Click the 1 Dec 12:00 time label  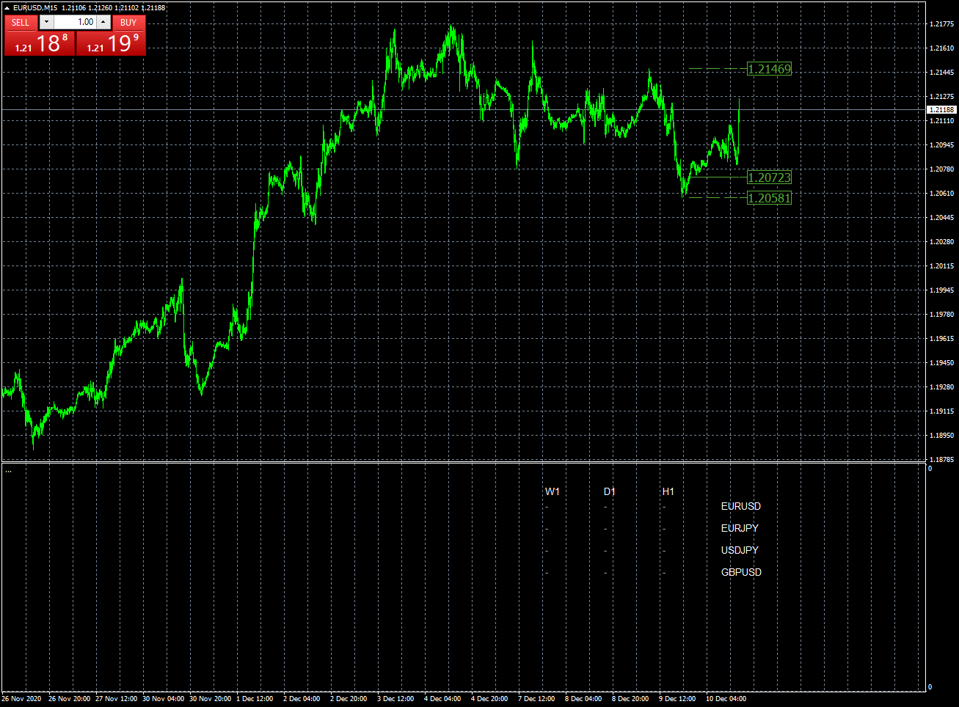255,698
